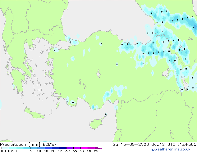Select the 2–5 mm legend color swatch
Screen dimensions: 197x152
(27, 148)
